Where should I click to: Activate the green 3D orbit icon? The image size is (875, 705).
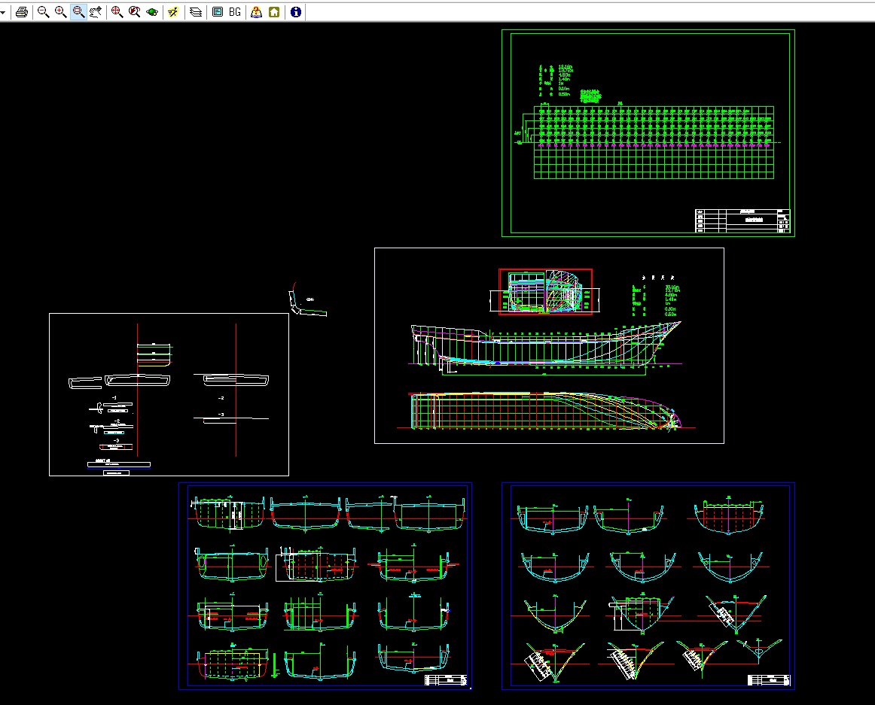coord(152,12)
